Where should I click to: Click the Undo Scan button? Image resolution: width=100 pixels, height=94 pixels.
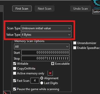80,9
